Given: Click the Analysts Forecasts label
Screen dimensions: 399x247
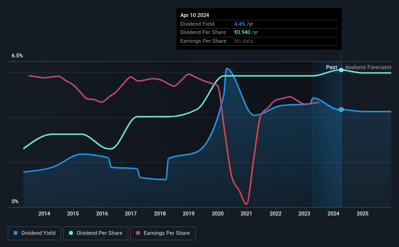Looking at the screenshot, I should tap(368, 67).
